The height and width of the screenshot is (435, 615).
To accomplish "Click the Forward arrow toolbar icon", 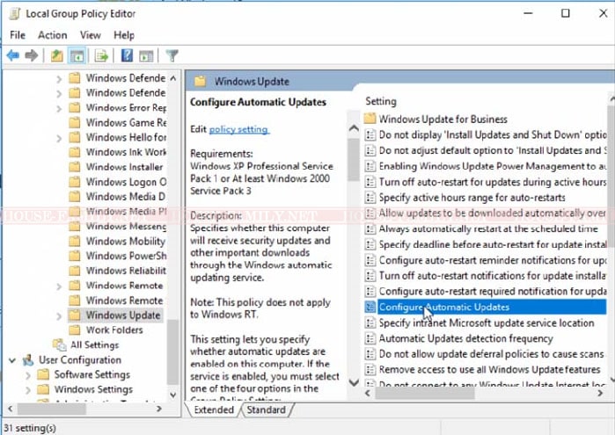I will point(32,55).
